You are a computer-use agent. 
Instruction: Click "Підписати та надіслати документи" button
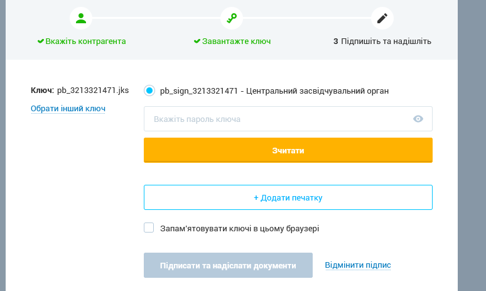coord(228,265)
